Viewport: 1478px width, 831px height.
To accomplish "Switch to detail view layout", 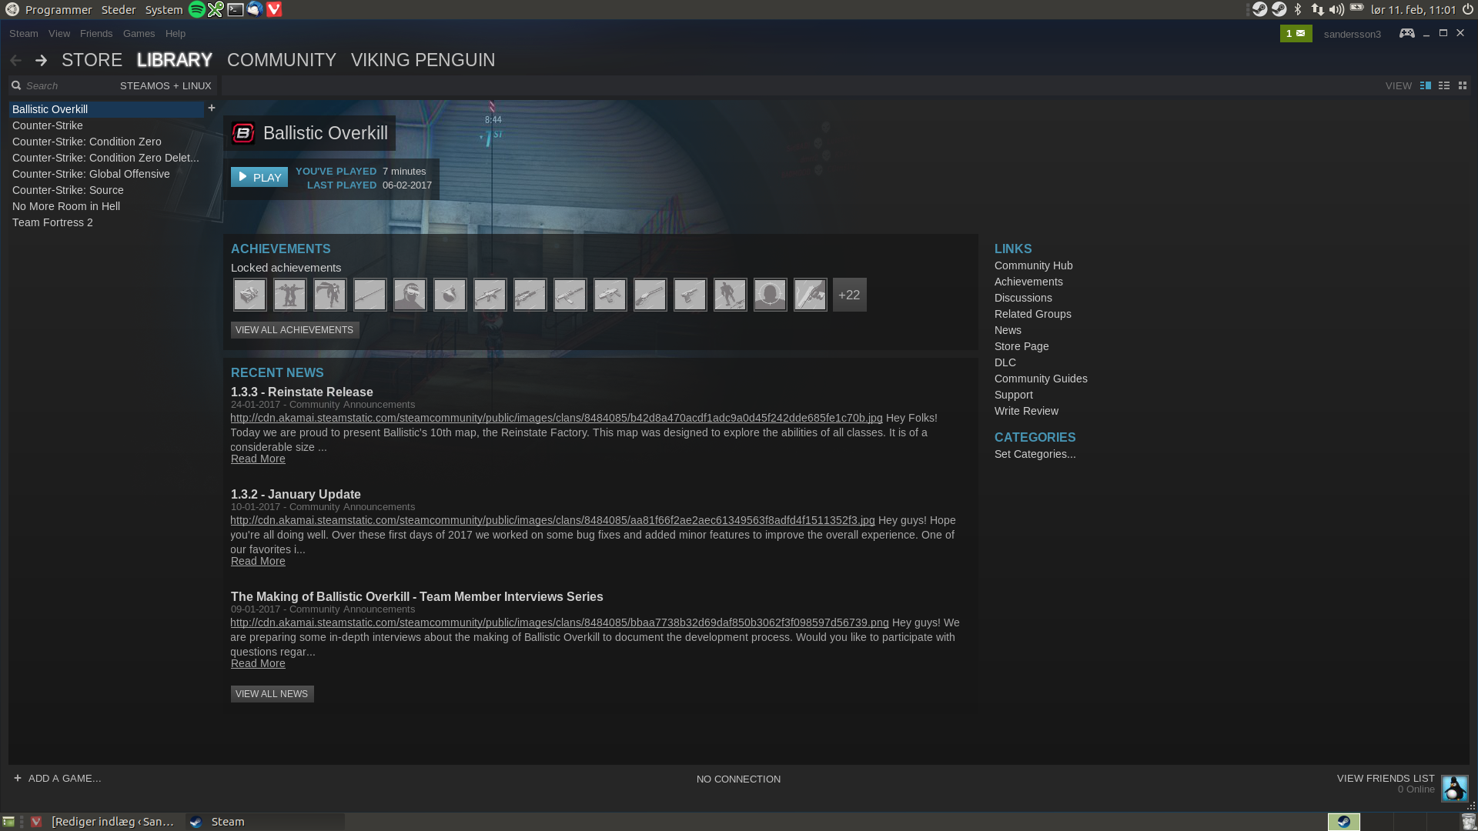I will [1426, 85].
